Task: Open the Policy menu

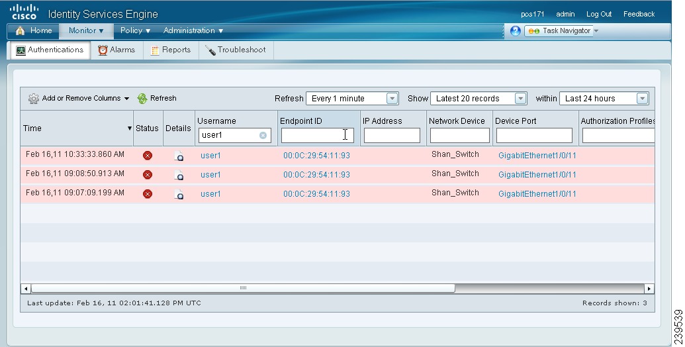Action: point(135,30)
